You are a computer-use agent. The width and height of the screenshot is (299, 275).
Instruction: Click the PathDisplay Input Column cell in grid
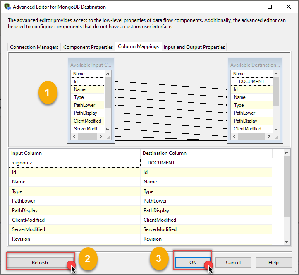click(74, 210)
